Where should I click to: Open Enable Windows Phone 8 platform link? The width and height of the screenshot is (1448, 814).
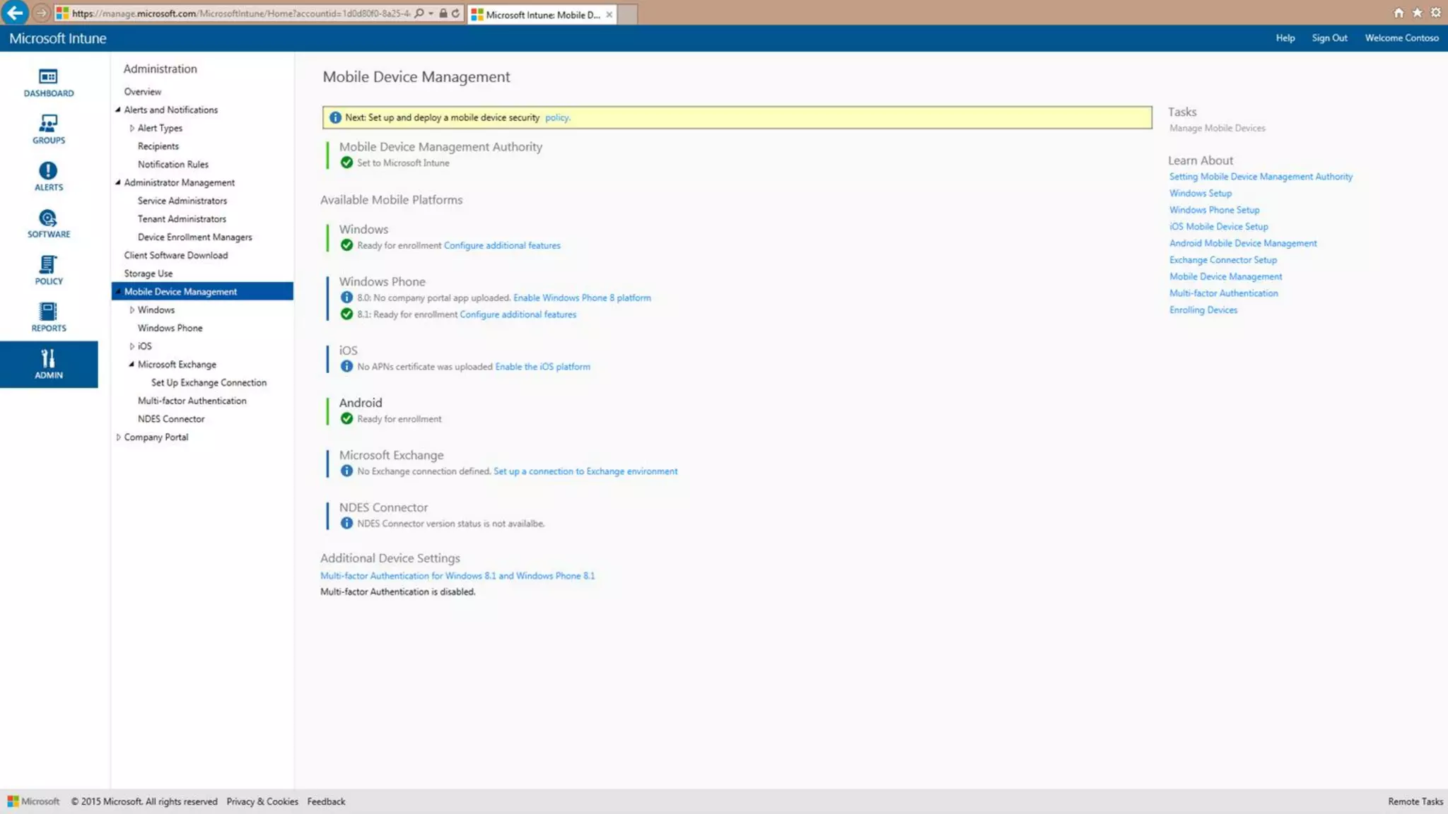point(582,298)
